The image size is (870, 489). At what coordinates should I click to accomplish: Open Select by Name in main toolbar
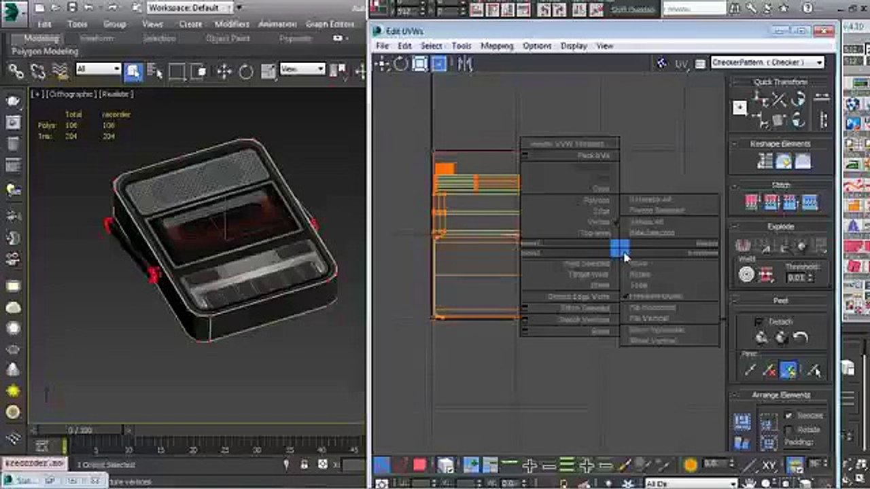[154, 71]
